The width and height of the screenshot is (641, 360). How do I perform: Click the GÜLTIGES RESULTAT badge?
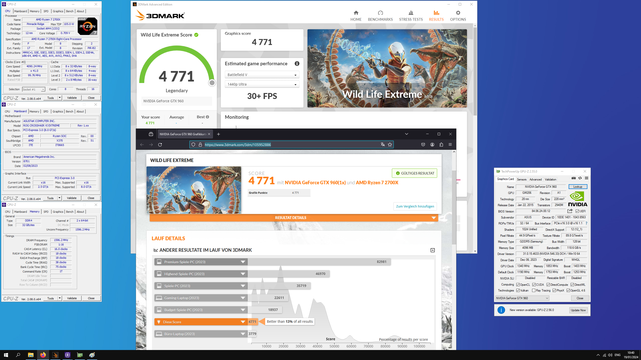[x=414, y=173]
